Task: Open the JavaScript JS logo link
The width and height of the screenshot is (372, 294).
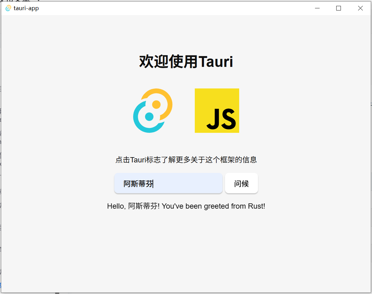Action: tap(217, 111)
